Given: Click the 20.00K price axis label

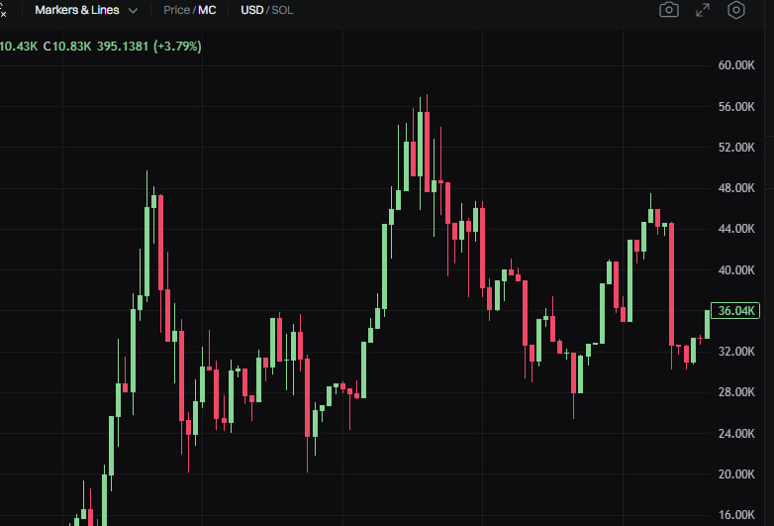Looking at the screenshot, I should (x=736, y=474).
